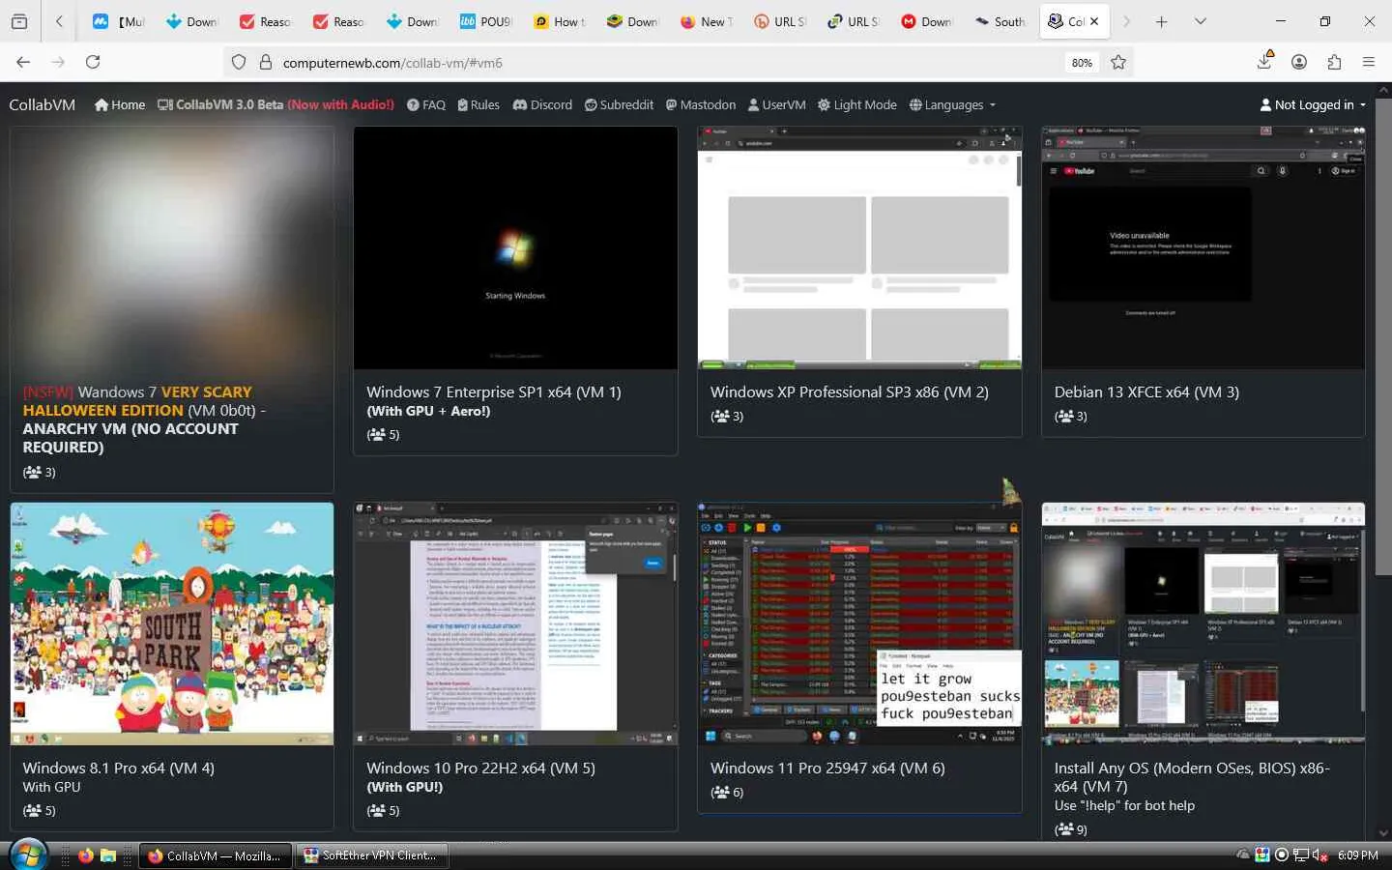Open the Rules page
This screenshot has width=1392, height=870.
pos(478,104)
